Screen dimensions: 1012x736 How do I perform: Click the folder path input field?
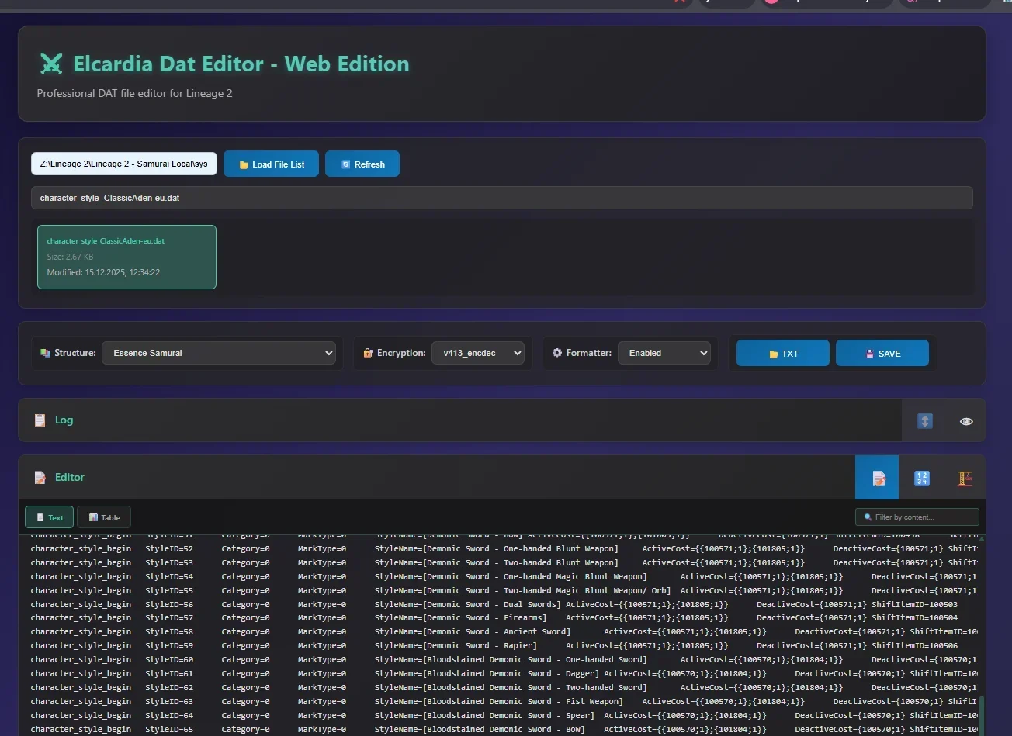[124, 164]
